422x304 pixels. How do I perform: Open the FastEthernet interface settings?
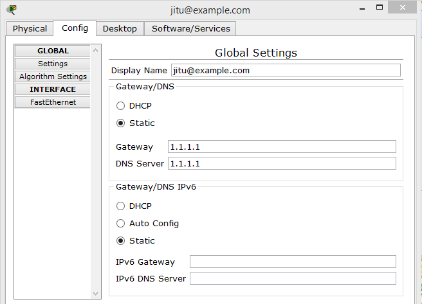[53, 102]
